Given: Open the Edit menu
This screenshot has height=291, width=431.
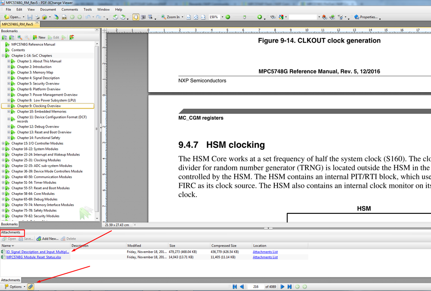Looking at the screenshot, I should tap(19, 9).
